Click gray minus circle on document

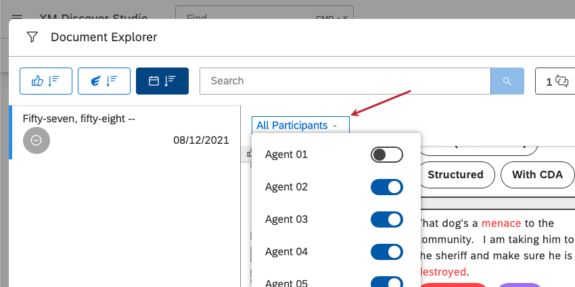[x=37, y=140]
